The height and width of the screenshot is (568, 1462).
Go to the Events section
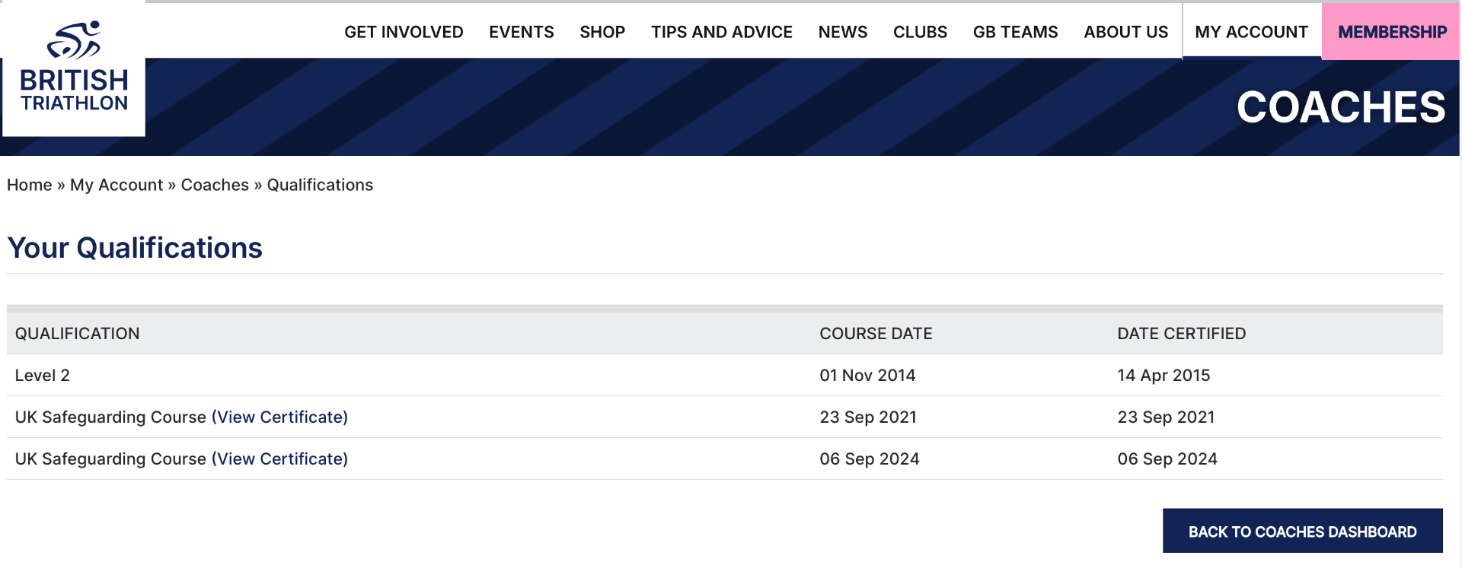tap(521, 32)
